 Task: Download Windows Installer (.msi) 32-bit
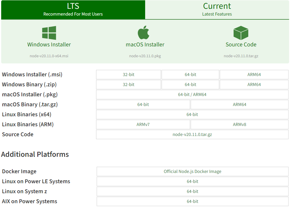coord(128,75)
